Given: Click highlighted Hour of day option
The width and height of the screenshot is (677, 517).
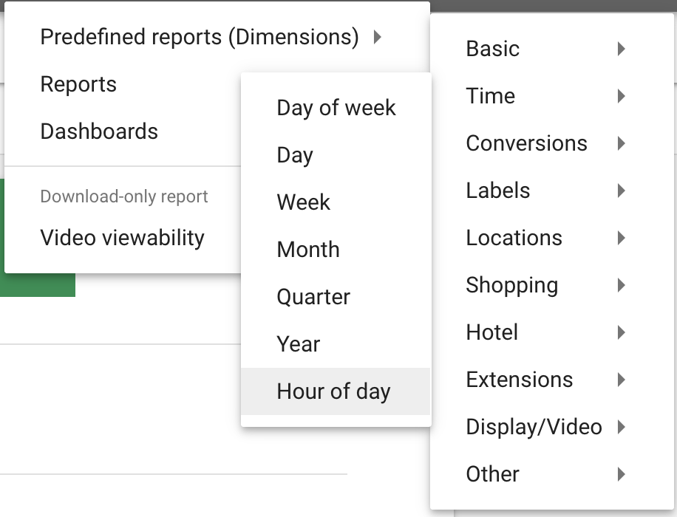Looking at the screenshot, I should click(336, 391).
